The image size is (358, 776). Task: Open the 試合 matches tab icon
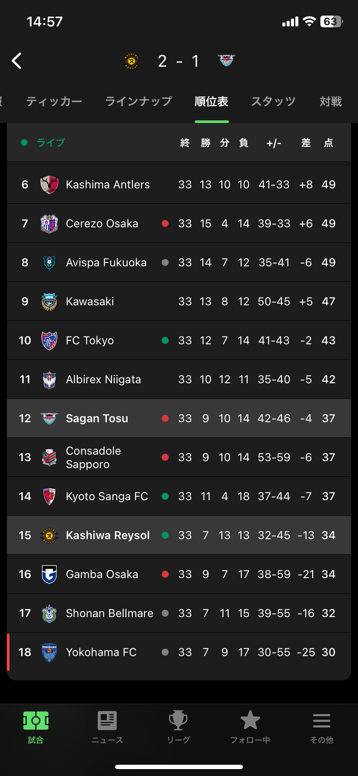(x=36, y=721)
